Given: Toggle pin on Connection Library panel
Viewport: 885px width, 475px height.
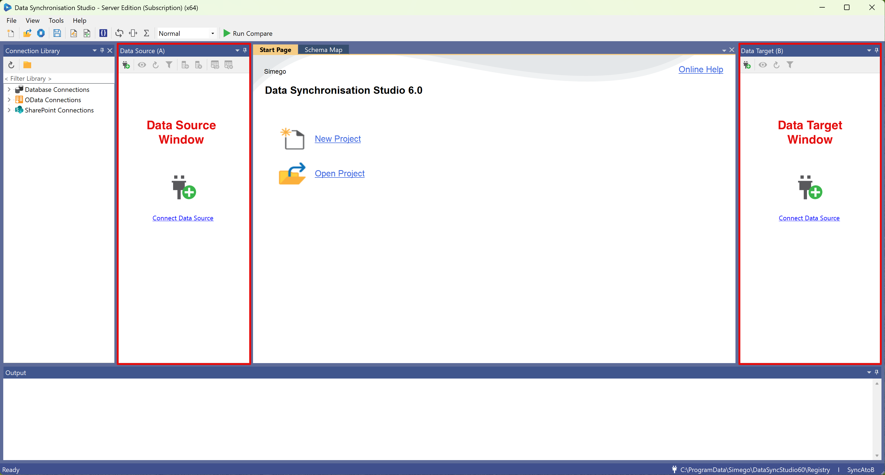Looking at the screenshot, I should click(102, 50).
